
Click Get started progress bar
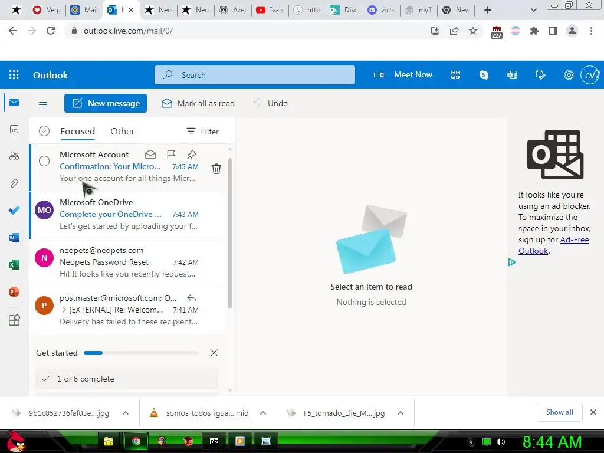point(141,353)
